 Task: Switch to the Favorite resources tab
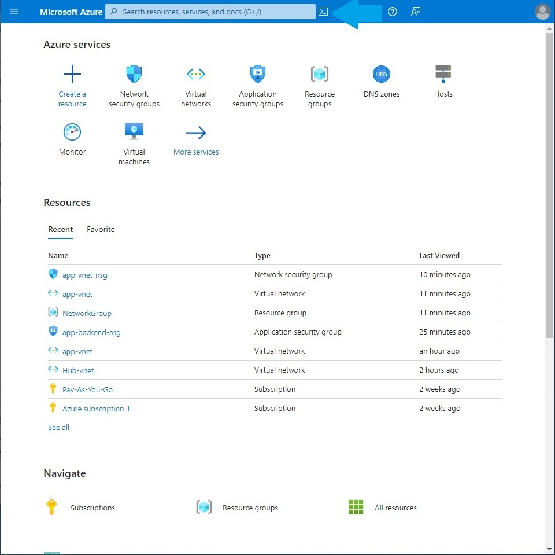click(101, 229)
